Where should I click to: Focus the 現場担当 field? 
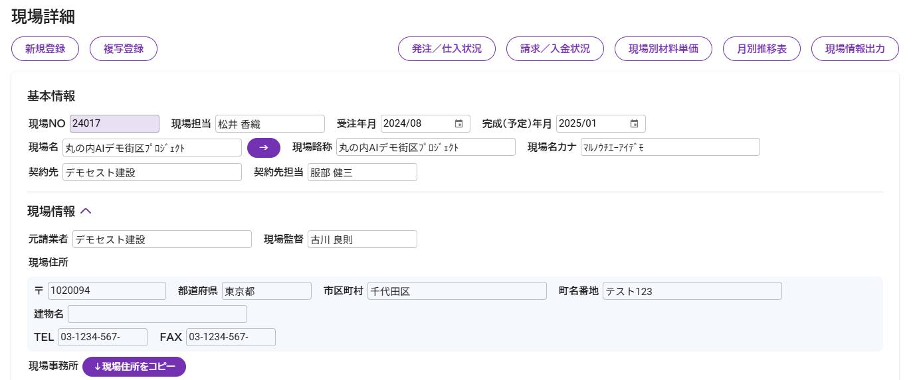(x=270, y=123)
